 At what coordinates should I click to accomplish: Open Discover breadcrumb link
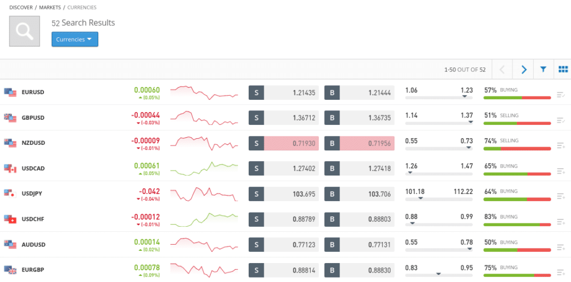click(21, 7)
